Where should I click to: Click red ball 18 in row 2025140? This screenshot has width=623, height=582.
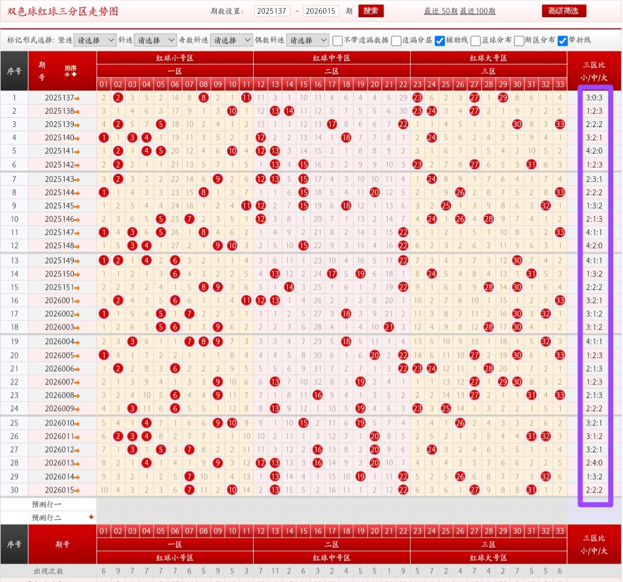[x=346, y=137]
